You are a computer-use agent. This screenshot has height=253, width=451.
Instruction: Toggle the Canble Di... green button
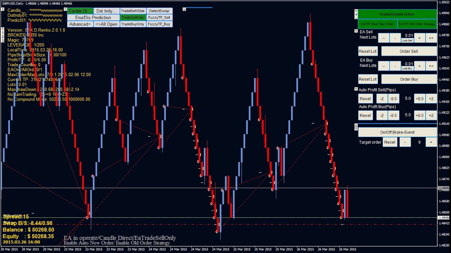tap(80, 11)
